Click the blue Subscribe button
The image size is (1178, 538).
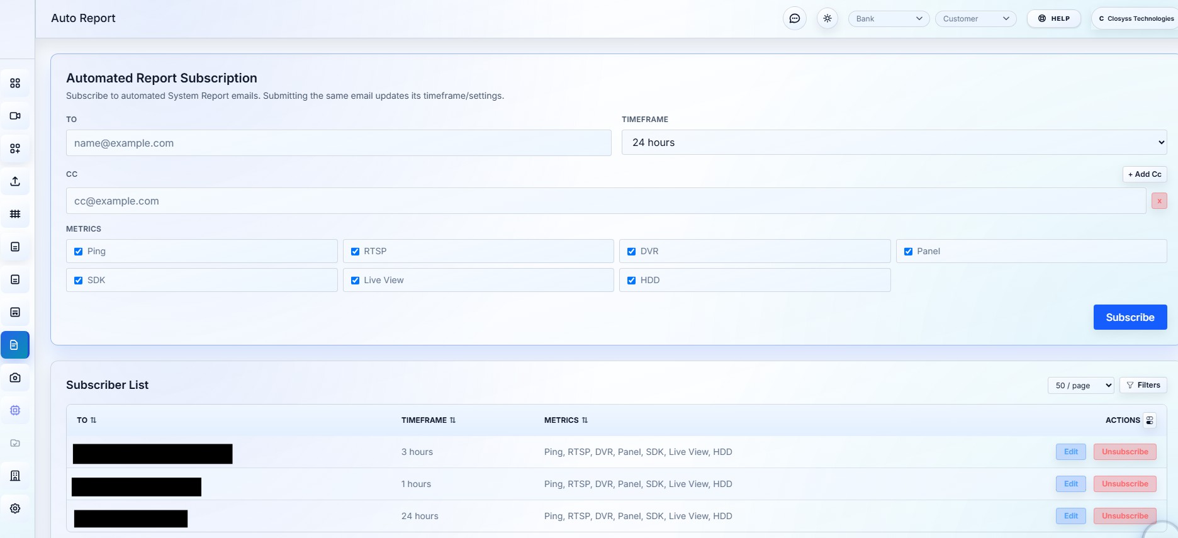1130,317
